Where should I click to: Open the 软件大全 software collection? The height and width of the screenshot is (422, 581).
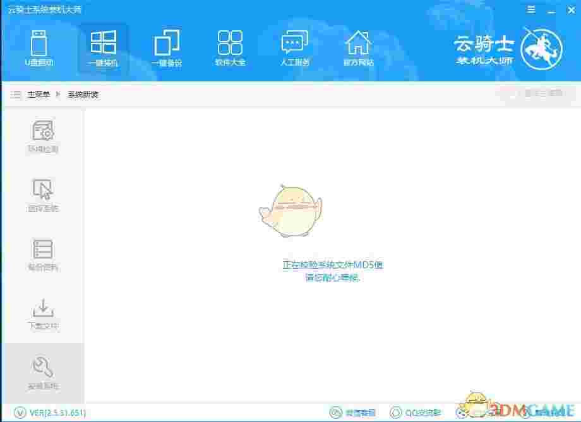point(229,47)
